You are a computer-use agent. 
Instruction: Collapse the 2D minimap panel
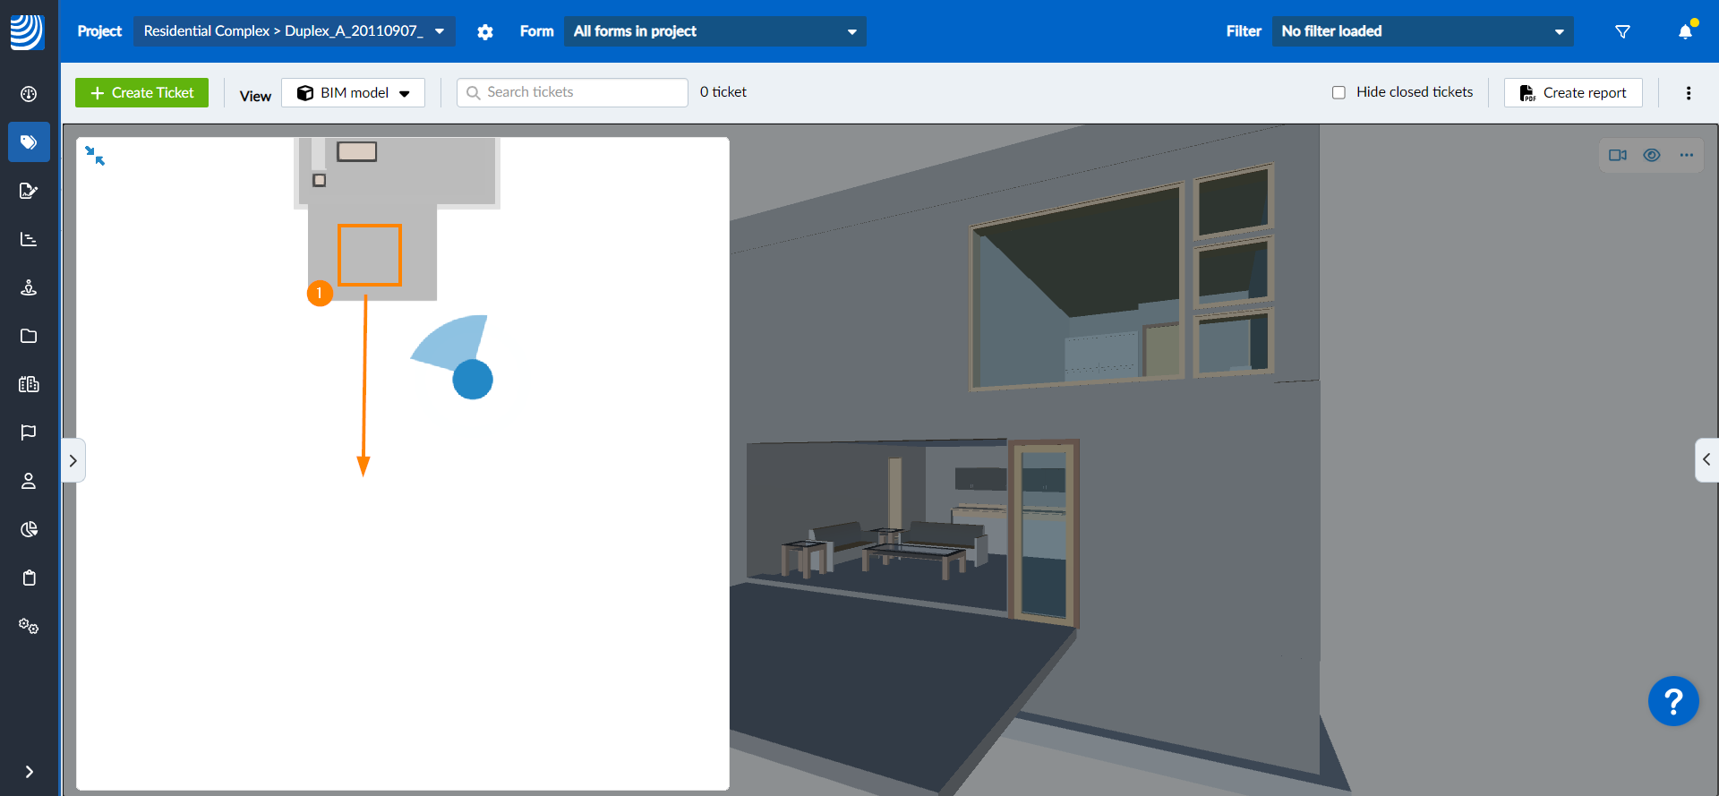click(95, 157)
